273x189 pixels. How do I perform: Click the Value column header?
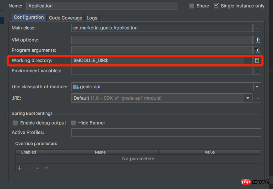(210, 152)
